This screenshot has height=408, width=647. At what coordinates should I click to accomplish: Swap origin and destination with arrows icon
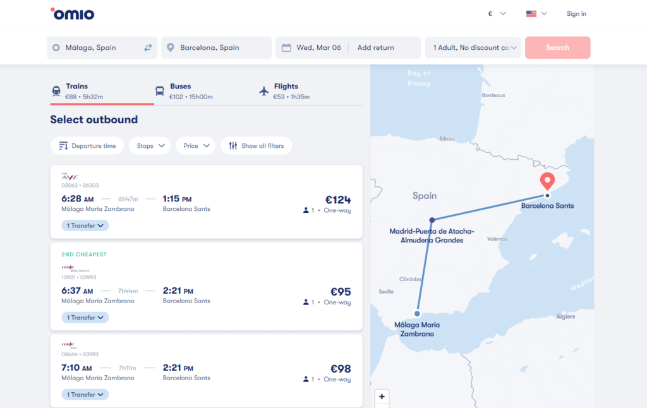148,47
